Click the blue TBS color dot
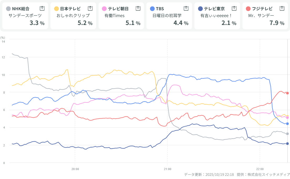Viewport: 290px width, 179px height. pos(152,9)
